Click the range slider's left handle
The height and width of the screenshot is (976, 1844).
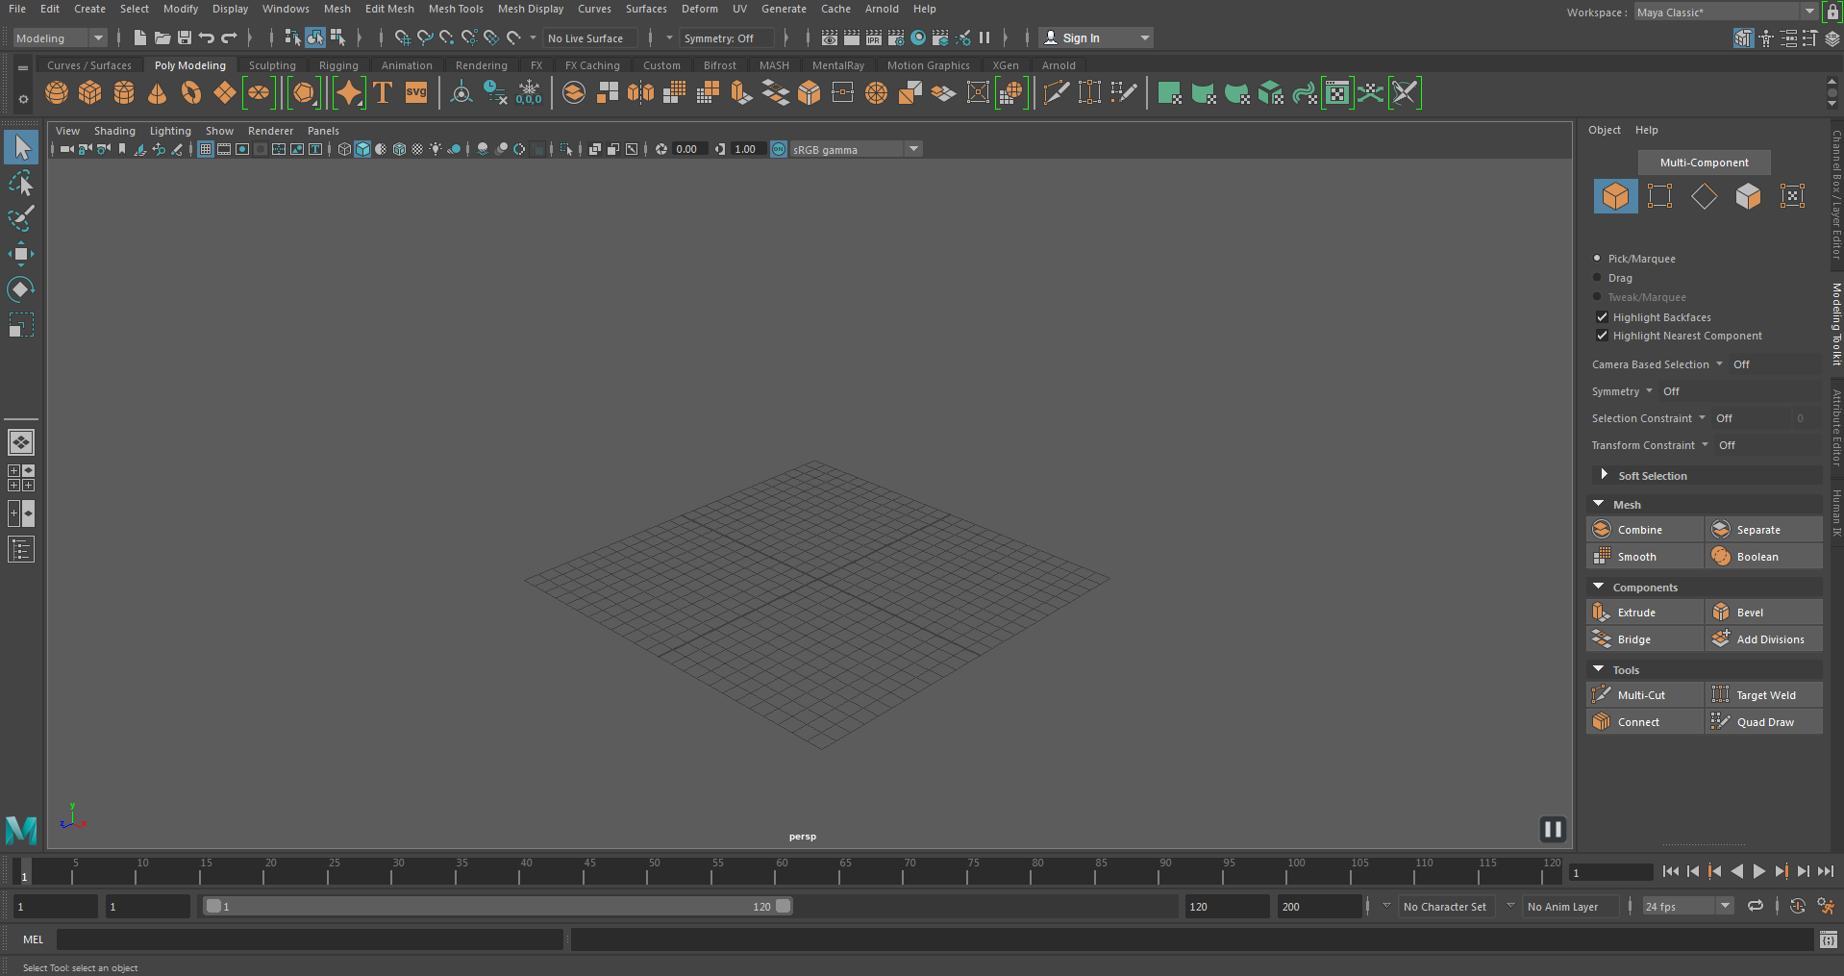tap(213, 906)
